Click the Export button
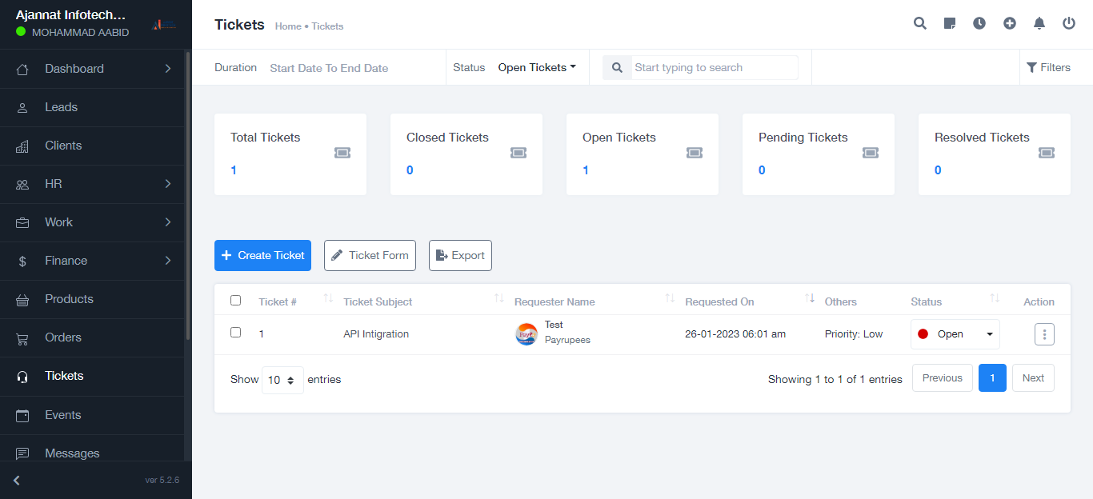 460,256
